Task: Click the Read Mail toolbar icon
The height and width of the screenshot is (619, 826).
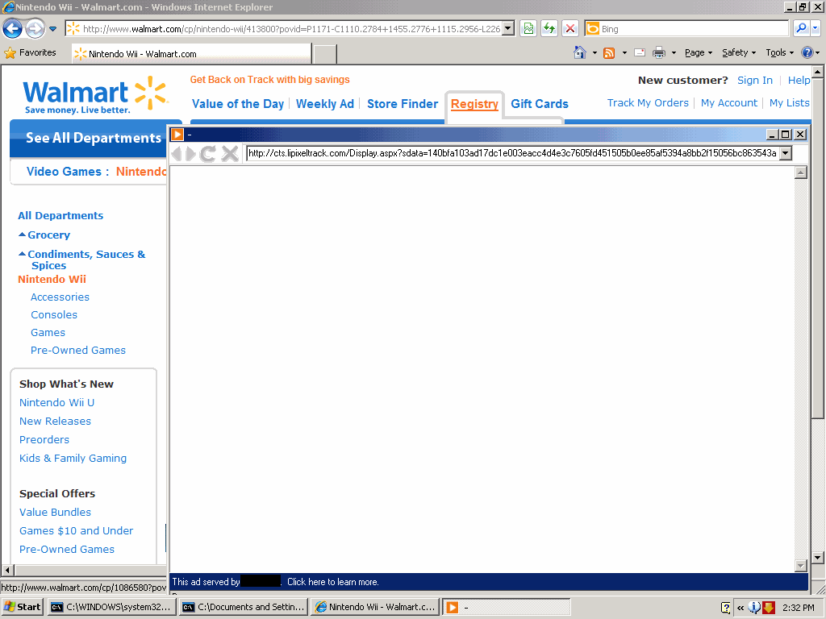Action: [x=640, y=52]
